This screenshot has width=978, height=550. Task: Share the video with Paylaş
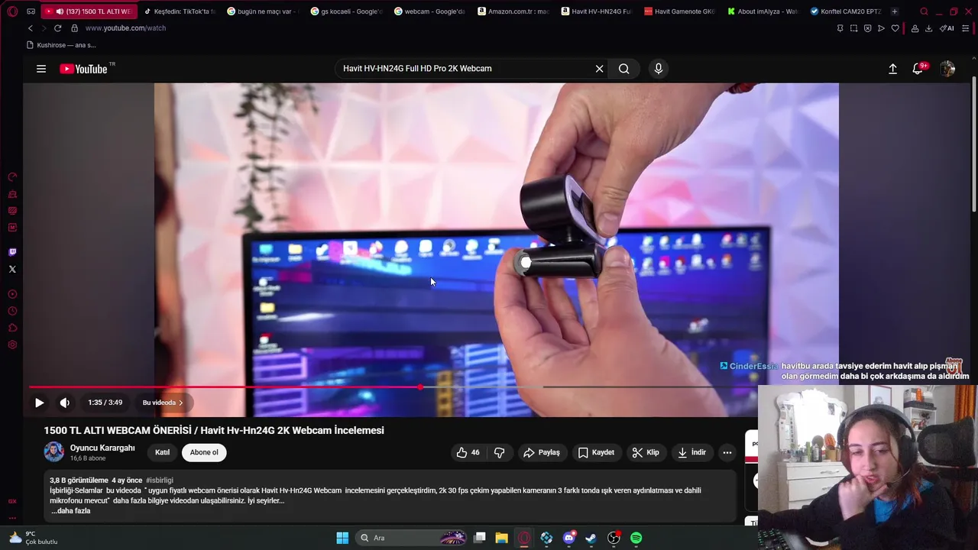tap(542, 452)
